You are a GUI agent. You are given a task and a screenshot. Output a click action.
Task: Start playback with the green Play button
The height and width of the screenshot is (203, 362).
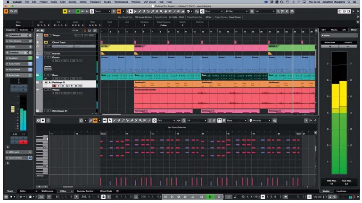[x=210, y=197]
